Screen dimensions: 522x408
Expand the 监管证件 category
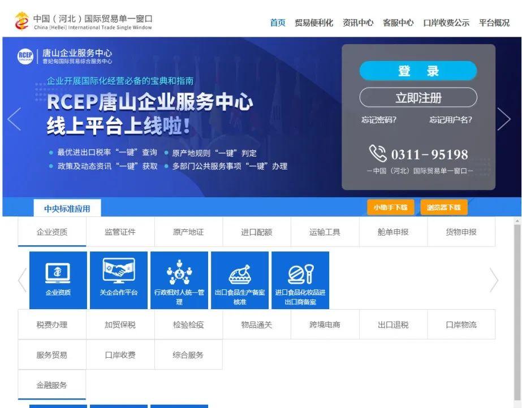(x=120, y=232)
